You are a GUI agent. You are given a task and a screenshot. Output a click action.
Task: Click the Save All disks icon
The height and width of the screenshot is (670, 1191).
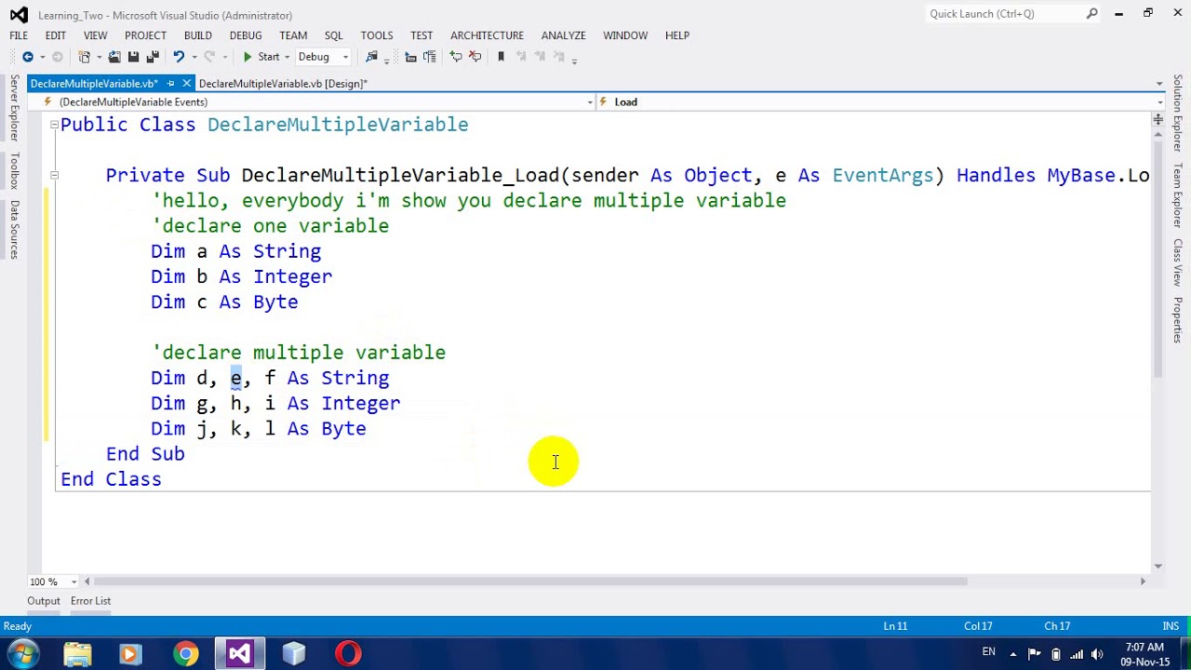click(x=153, y=57)
